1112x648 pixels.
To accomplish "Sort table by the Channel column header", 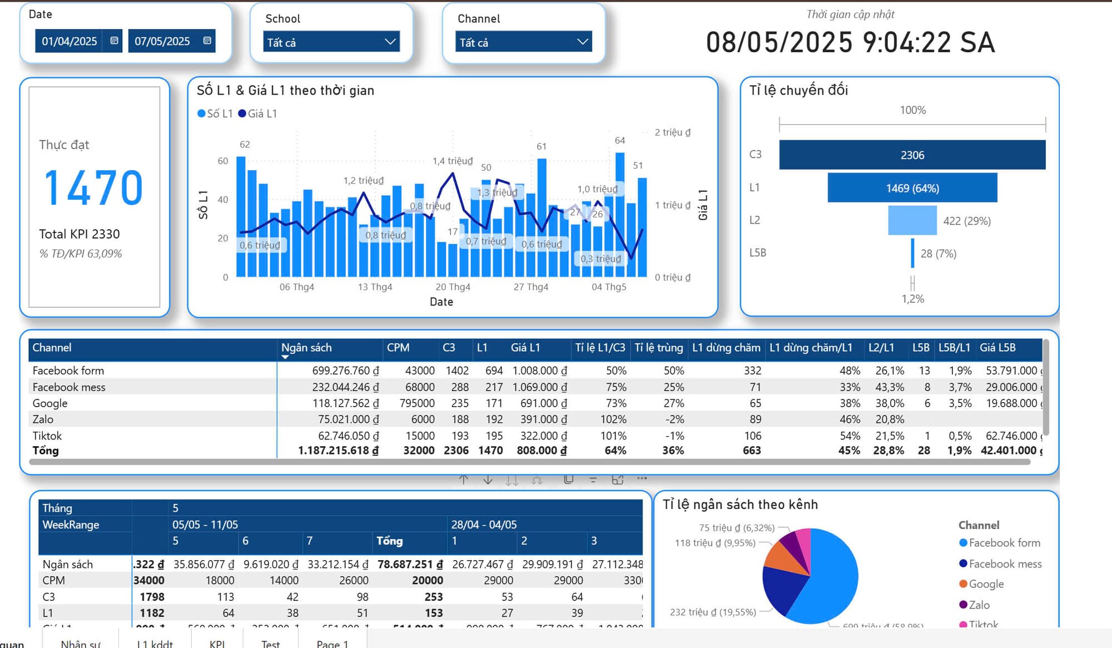I will (x=52, y=348).
